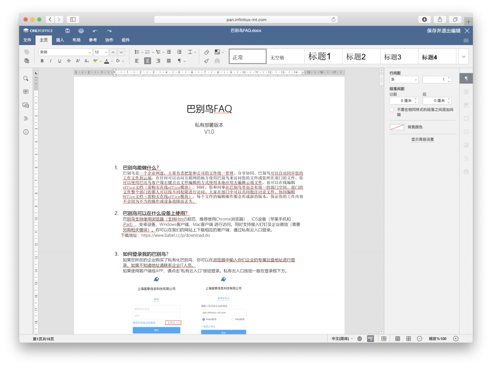492x368 pixels.
Task: Switch to the 协作 tab
Action: pos(109,40)
